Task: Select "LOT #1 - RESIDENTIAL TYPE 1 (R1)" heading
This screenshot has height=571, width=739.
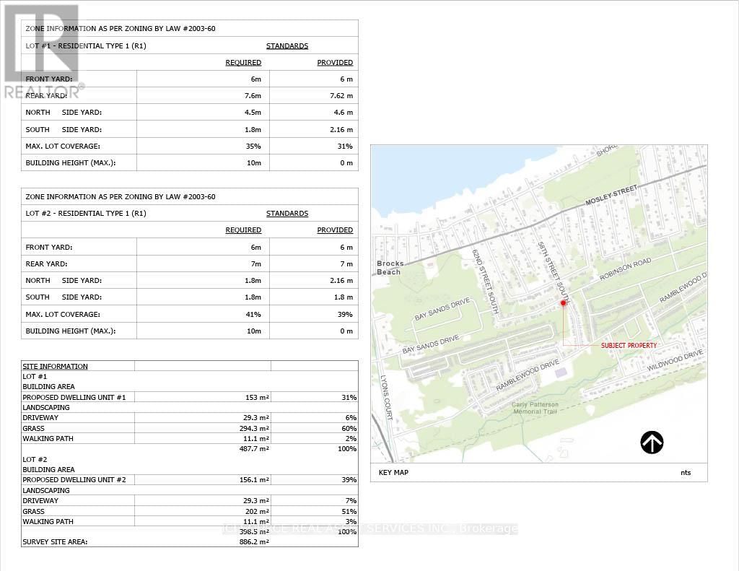Action: 86,45
